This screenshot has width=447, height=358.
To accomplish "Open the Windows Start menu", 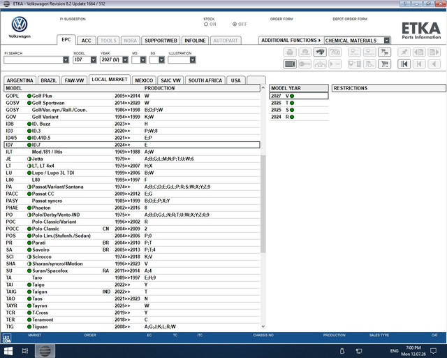I will tap(8, 351).
